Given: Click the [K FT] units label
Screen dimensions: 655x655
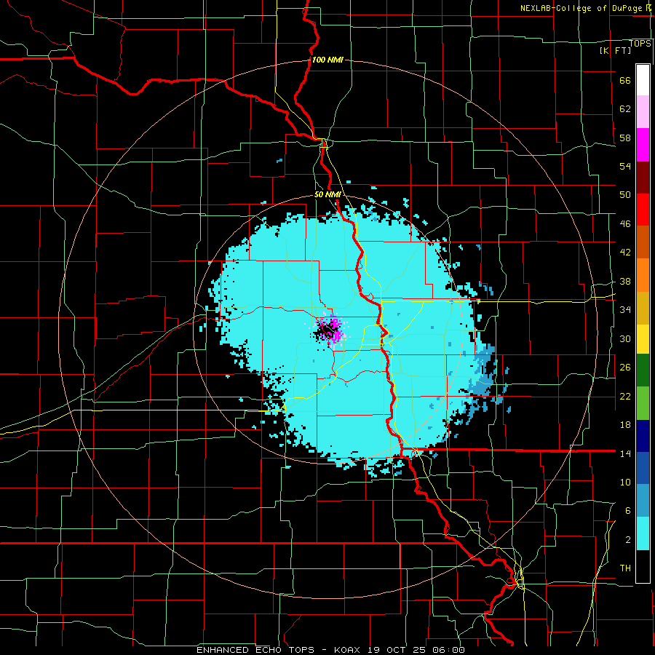Looking at the screenshot, I should [x=615, y=50].
